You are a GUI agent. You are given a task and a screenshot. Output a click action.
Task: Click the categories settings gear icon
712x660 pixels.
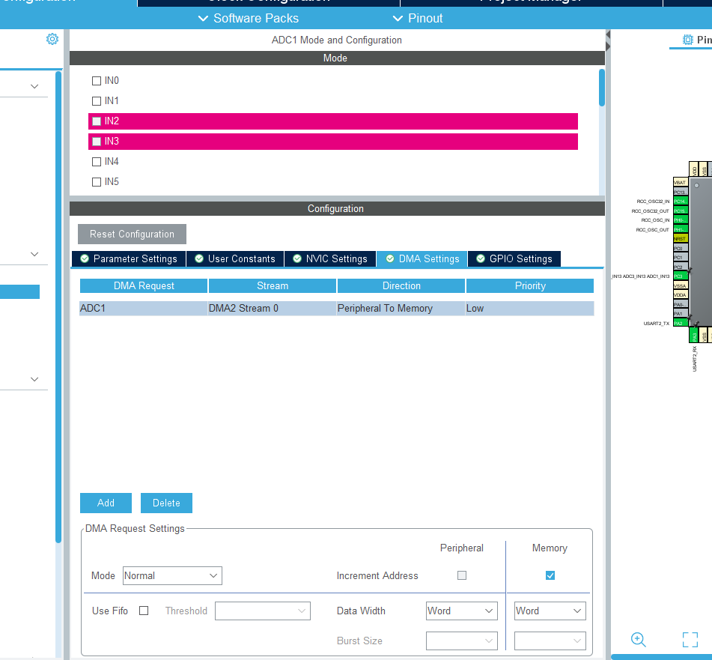[x=52, y=39]
